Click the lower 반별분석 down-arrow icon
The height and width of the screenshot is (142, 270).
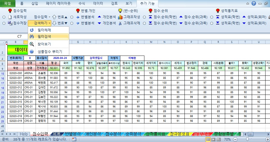(x=78, y=23)
